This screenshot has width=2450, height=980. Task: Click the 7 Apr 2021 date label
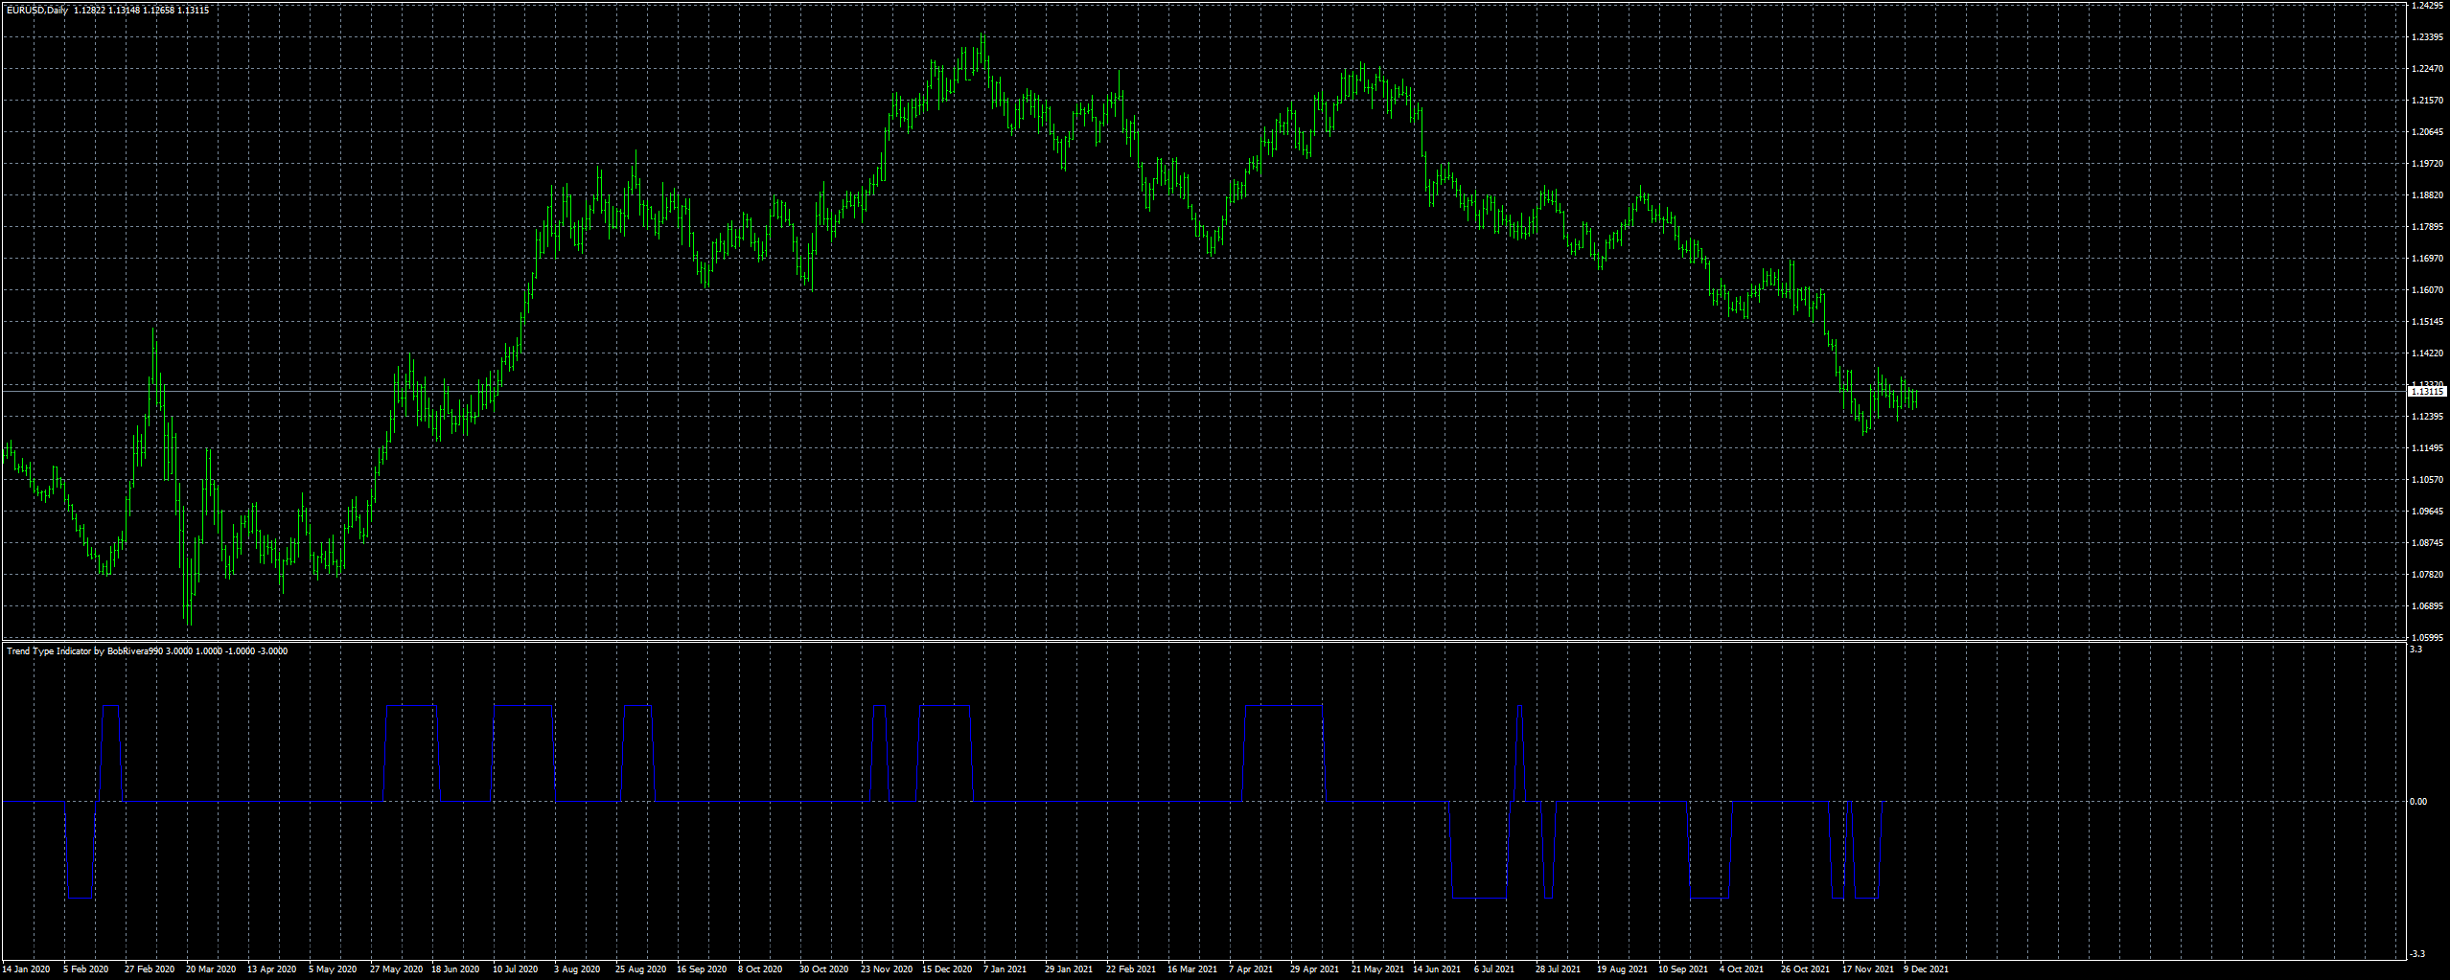(x=1251, y=969)
